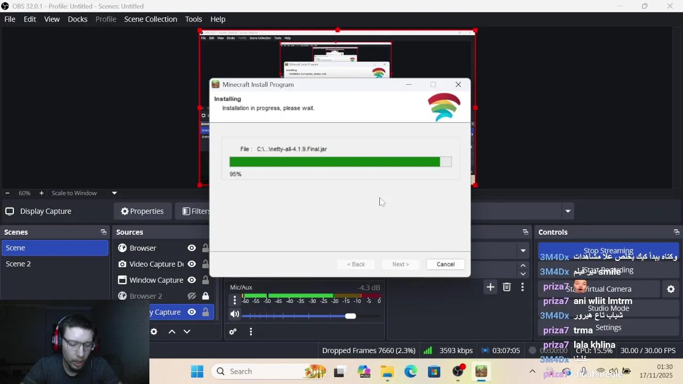Pop out the Scene Transitions dock
The width and height of the screenshot is (683, 384).
[526, 232]
